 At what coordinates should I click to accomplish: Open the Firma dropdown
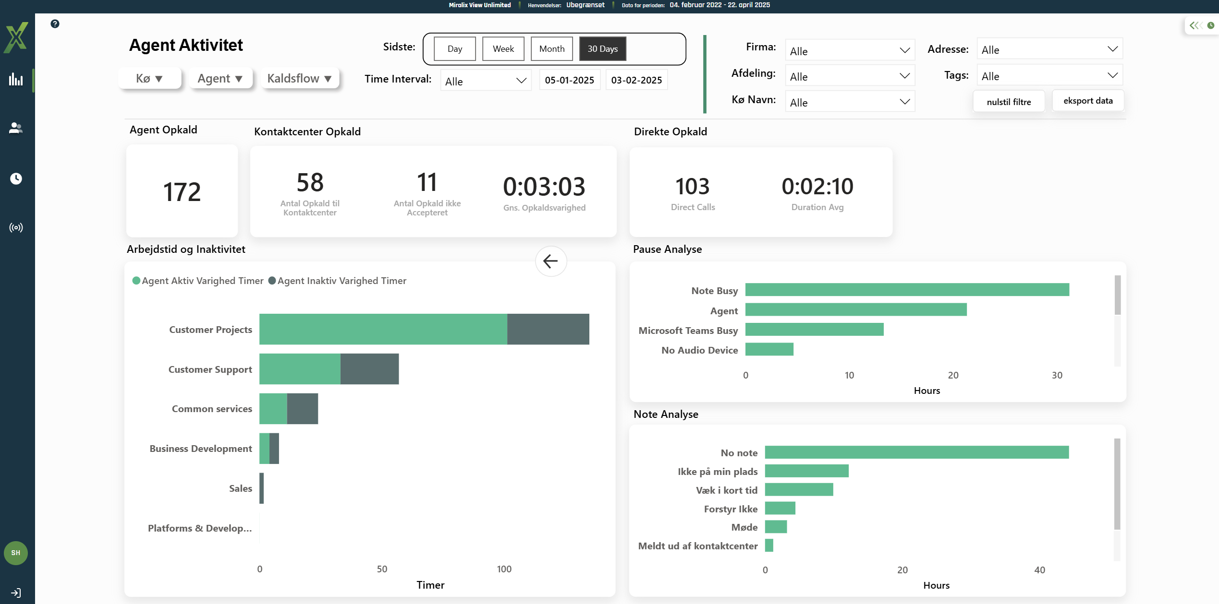(x=849, y=50)
